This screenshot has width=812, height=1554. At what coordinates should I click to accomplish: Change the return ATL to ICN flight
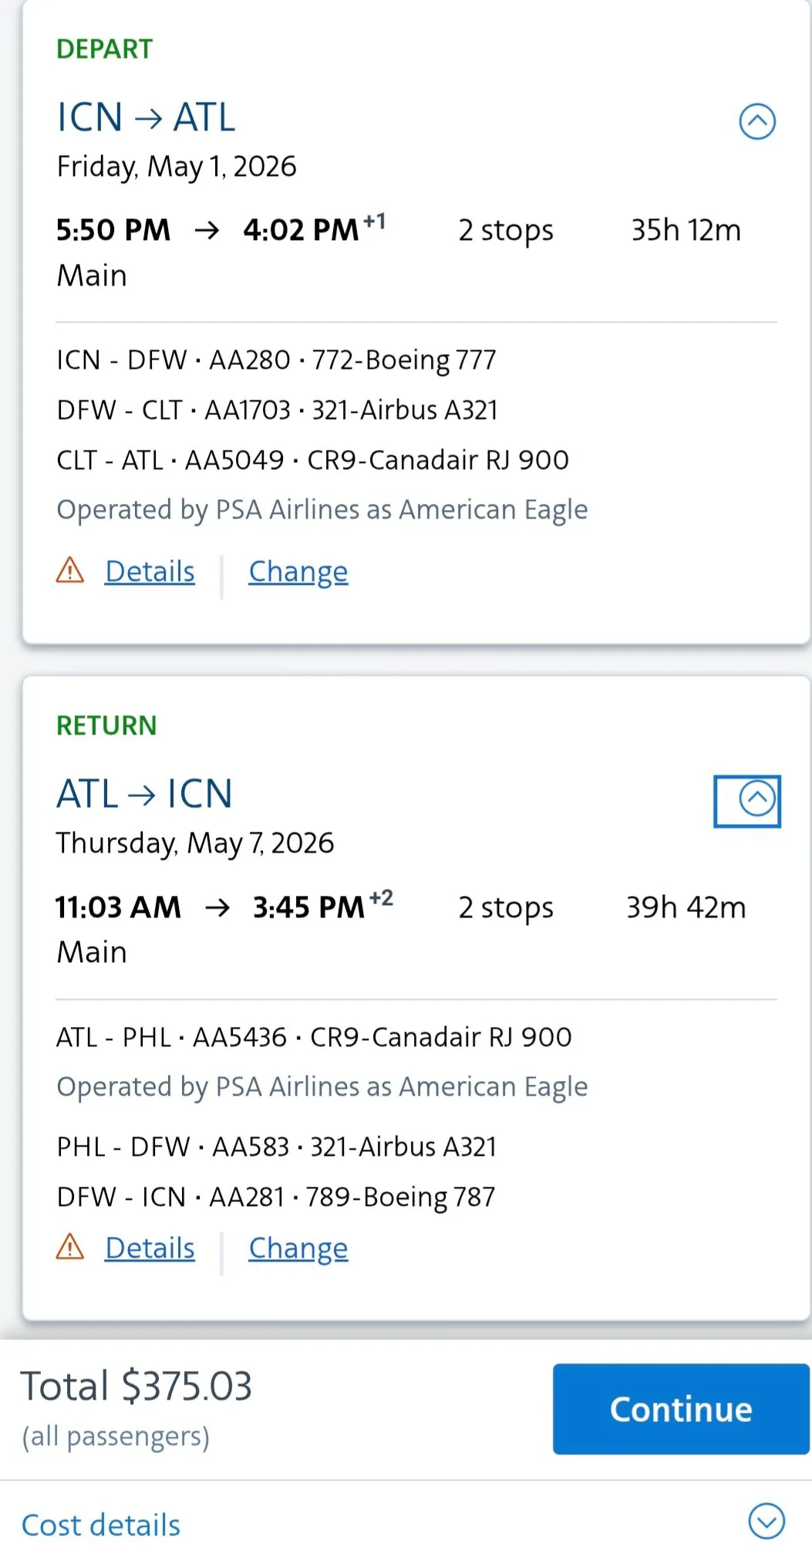pos(298,1248)
